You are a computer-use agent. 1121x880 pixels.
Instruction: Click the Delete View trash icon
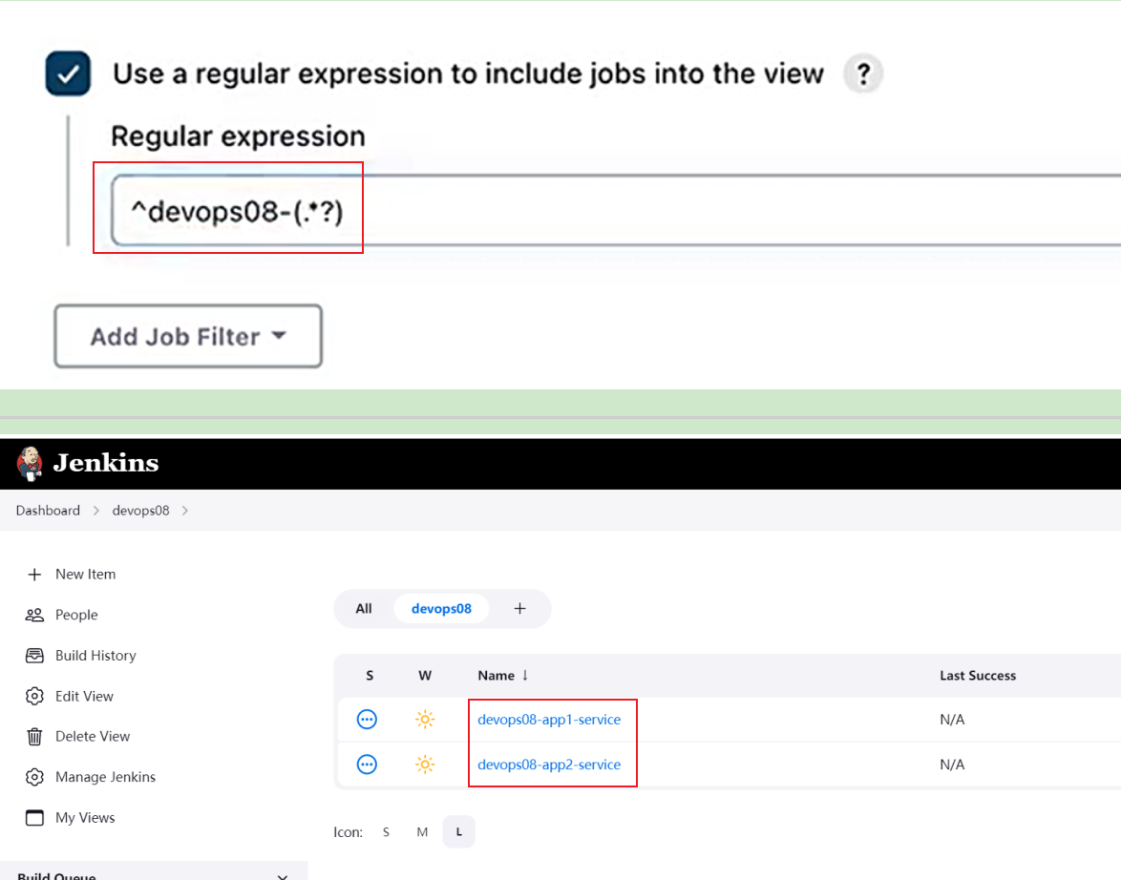tap(34, 736)
